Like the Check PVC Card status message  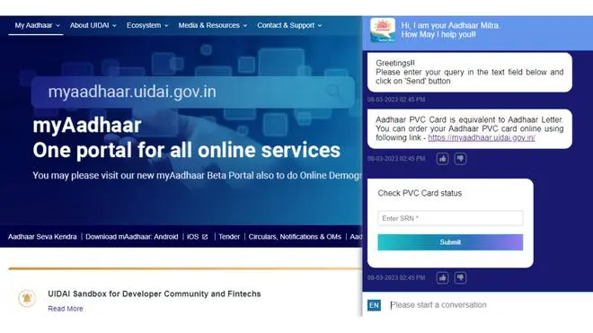click(x=442, y=278)
